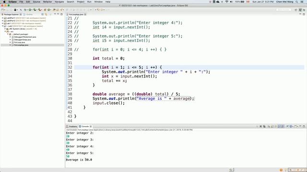
Task: Open the File menu
Action: pos(21,2)
